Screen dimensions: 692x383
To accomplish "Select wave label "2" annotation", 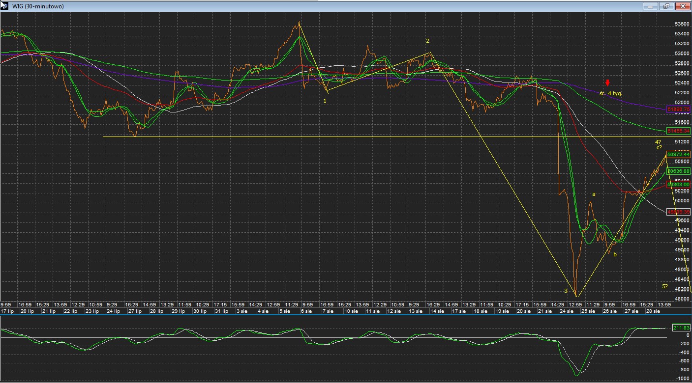I will (427, 41).
